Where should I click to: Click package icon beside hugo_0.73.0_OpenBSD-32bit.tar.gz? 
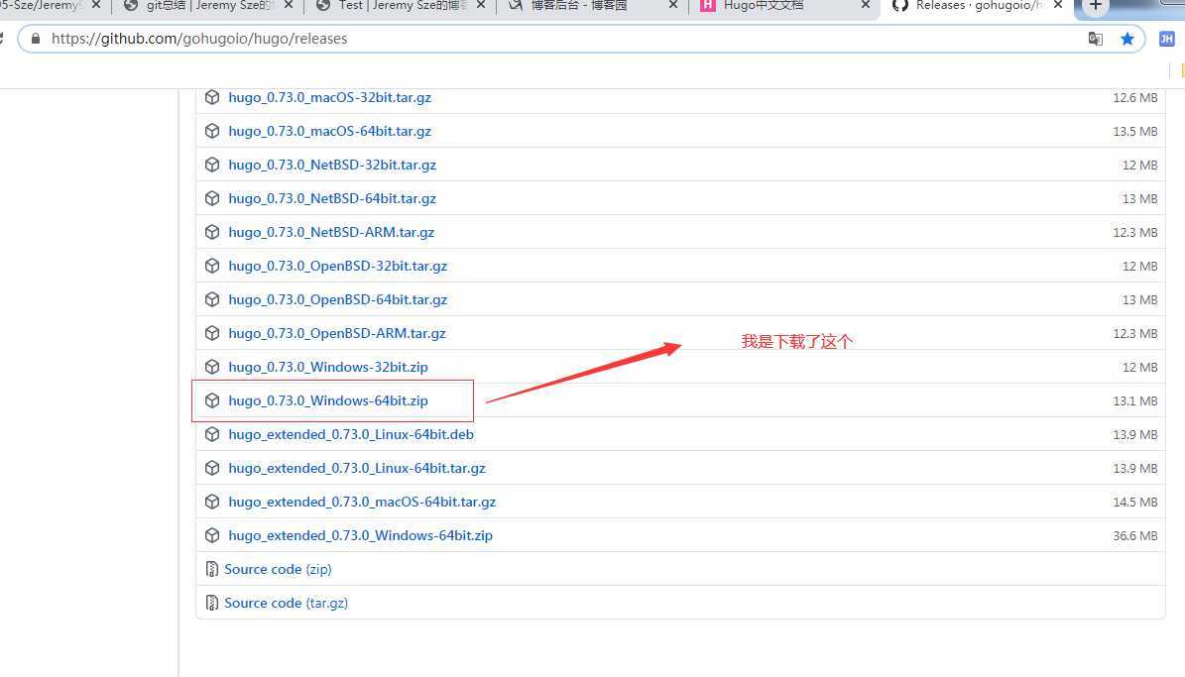pyautogui.click(x=212, y=266)
